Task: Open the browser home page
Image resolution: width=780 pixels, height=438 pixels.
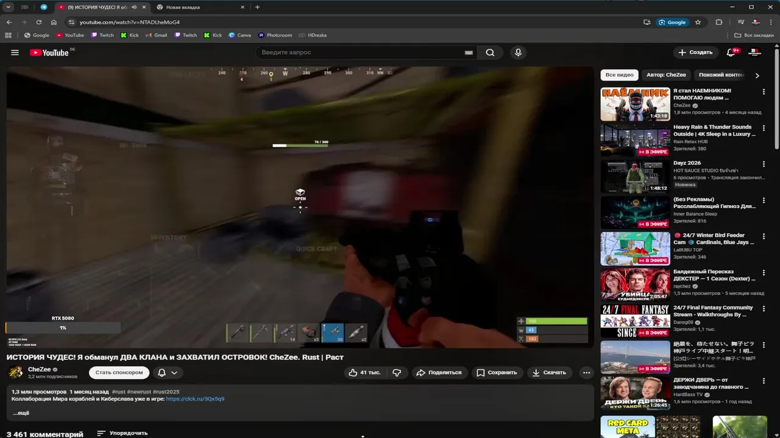Action: 54,22
